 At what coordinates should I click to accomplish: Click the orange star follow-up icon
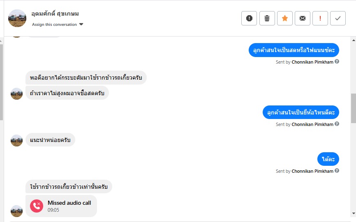click(x=285, y=18)
